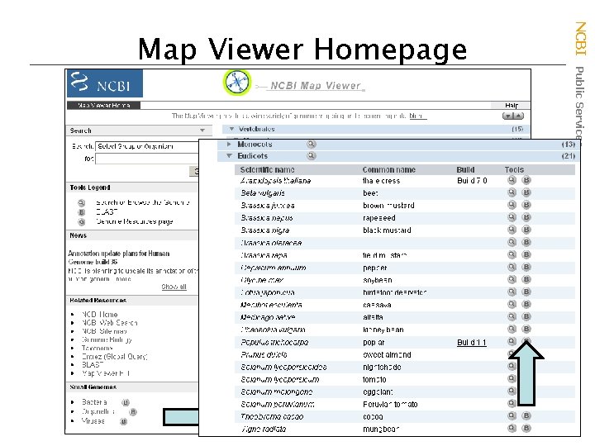Open the Viruses small genomes link
595x446 pixels.
coord(93,421)
